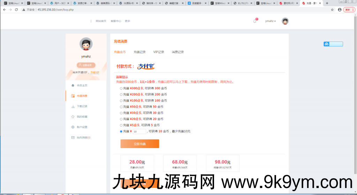Select the ¥300点卡 recharge option
The height and width of the screenshot is (195, 357).
click(x=121, y=88)
